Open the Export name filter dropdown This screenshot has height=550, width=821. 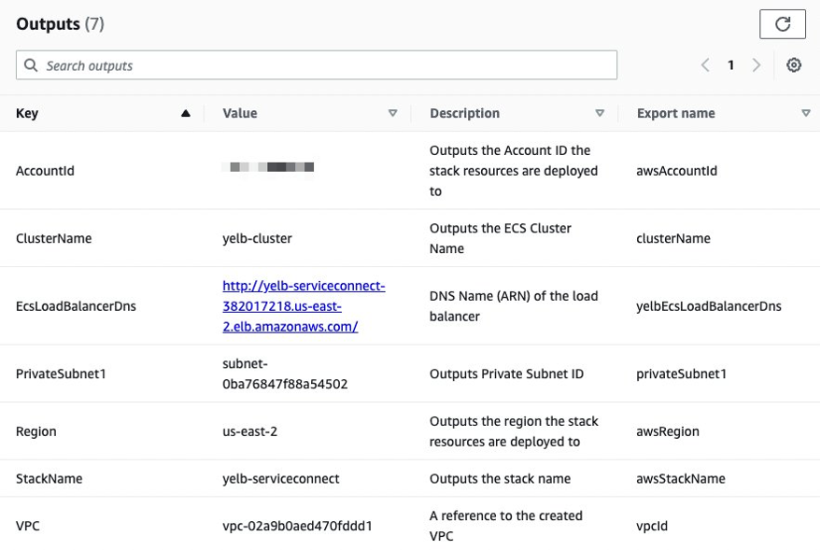[x=805, y=113]
